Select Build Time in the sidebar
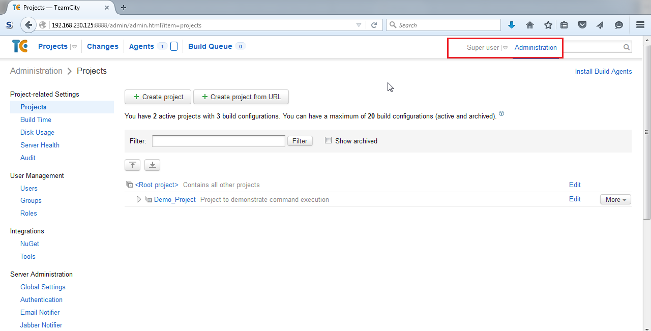 coord(36,119)
